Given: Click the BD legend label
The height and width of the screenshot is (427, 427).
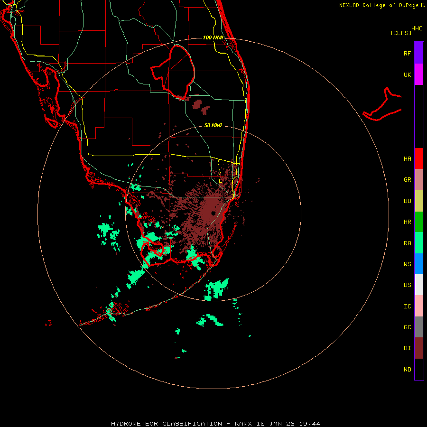Looking at the screenshot, I should (407, 201).
